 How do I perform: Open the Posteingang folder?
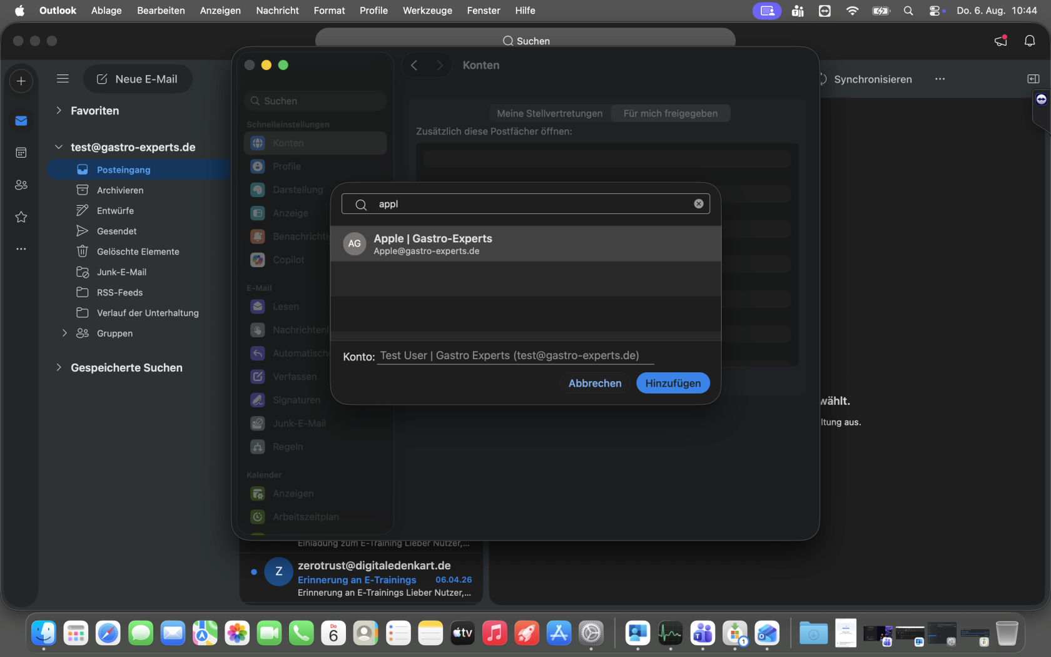[x=139, y=170]
